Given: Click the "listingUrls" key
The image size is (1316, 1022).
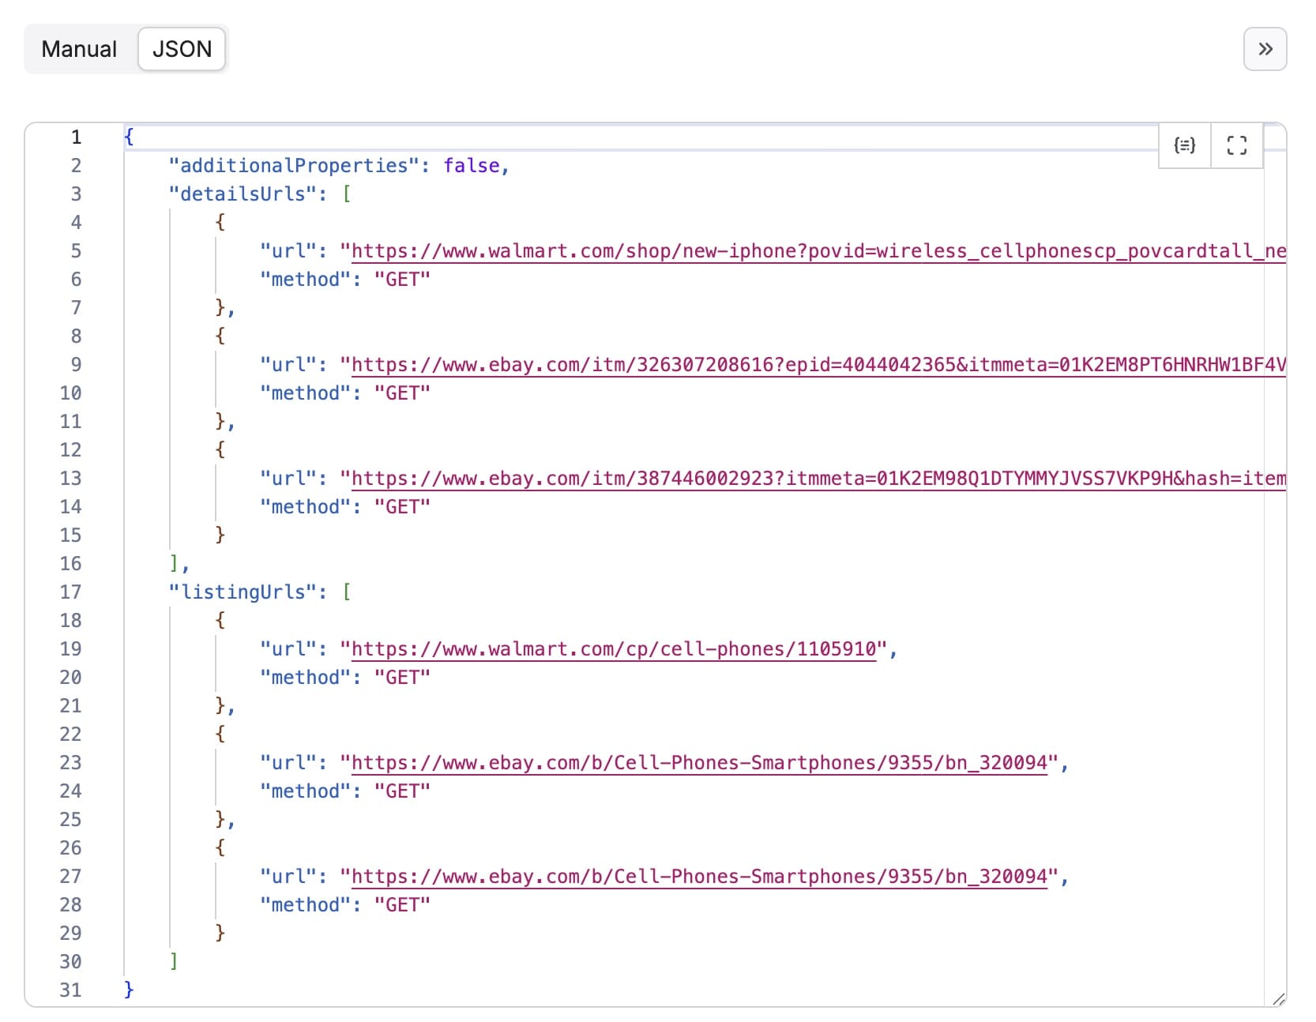Looking at the screenshot, I should pos(242,592).
